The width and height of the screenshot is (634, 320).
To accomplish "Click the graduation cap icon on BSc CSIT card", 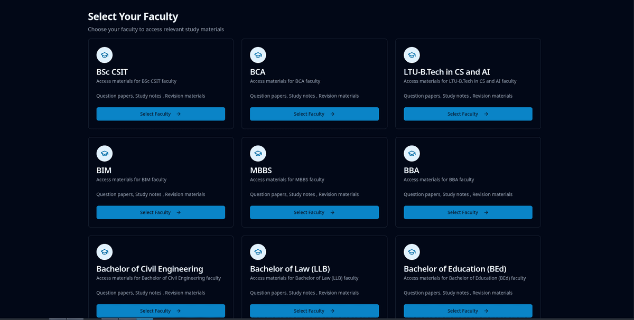I will point(104,54).
